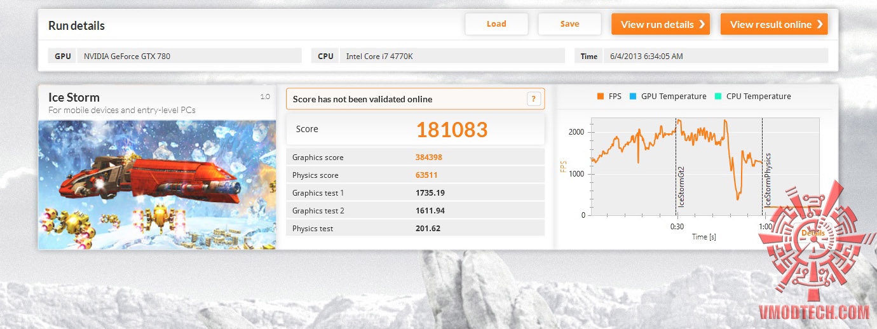Click the Physics score label

coord(315,175)
